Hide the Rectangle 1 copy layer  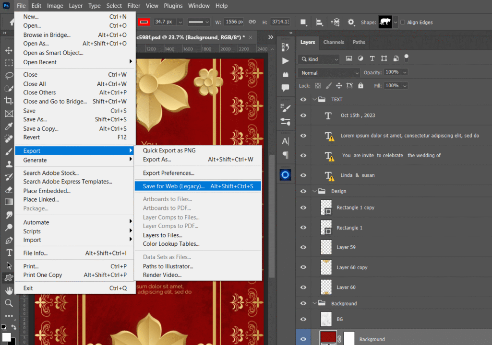[303, 207]
